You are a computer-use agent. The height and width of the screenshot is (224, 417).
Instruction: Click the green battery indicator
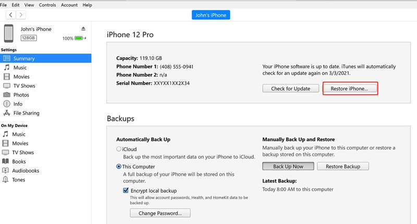(79, 38)
